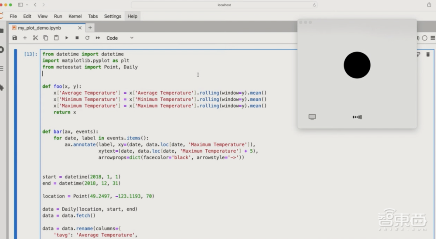Screen dimensions: 436x239
Task: Save the notebook with the floppy disk icon
Action: click(14, 38)
